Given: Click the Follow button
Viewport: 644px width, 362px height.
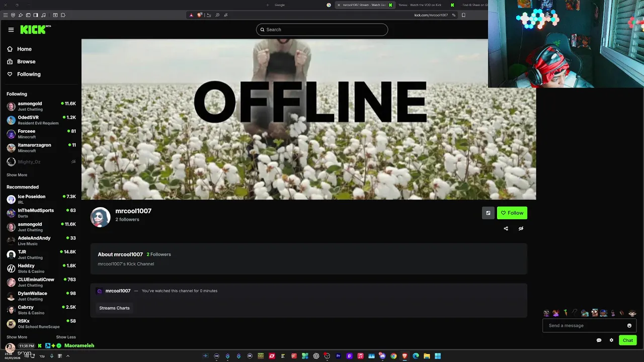Looking at the screenshot, I should pyautogui.click(x=512, y=213).
